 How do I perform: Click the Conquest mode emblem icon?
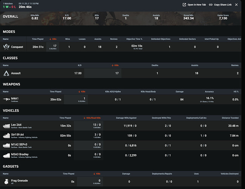[6, 47]
